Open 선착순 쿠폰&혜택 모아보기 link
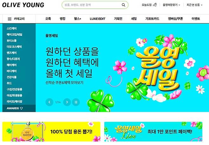Image resolution: width=209 pixels, height=145 pixels. coord(64,83)
